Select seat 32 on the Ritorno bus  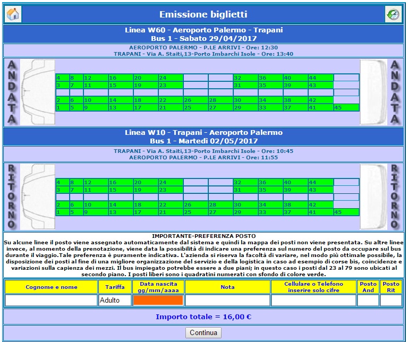[x=245, y=183]
